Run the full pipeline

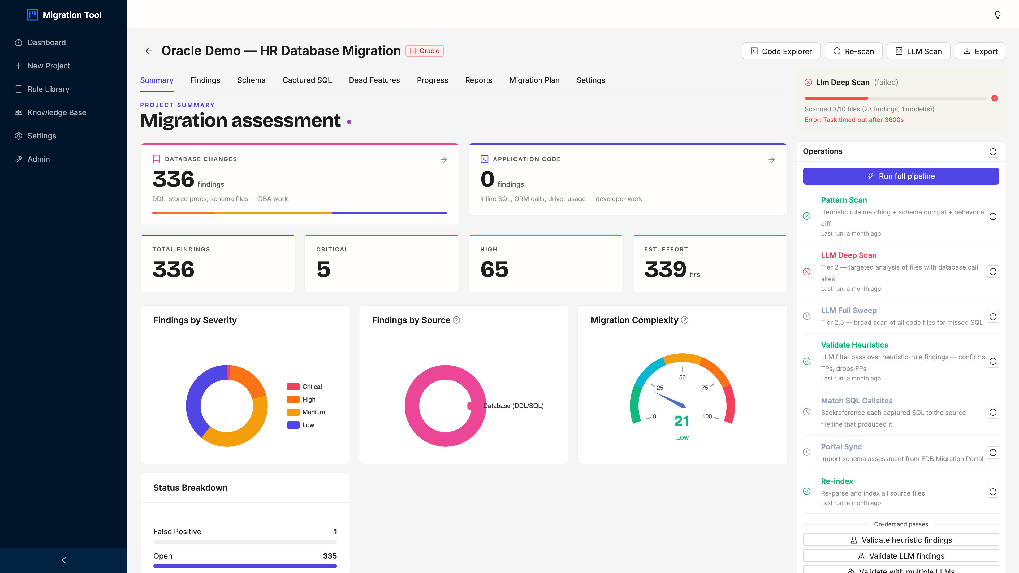click(x=901, y=176)
